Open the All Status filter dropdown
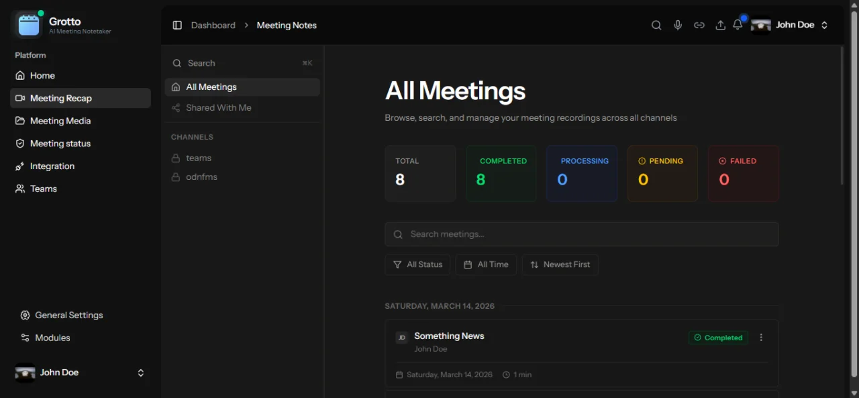Image resolution: width=859 pixels, height=398 pixels. [417, 264]
